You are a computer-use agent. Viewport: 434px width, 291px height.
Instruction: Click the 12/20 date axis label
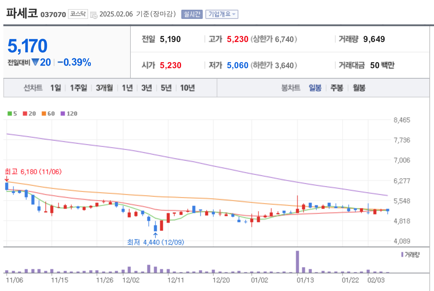[x=221, y=280]
